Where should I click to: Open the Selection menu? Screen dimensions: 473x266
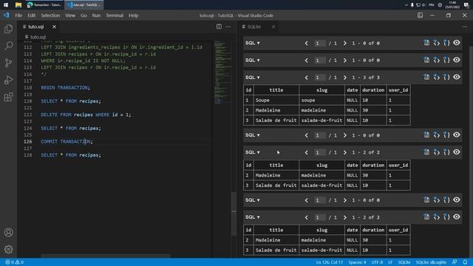[50, 16]
